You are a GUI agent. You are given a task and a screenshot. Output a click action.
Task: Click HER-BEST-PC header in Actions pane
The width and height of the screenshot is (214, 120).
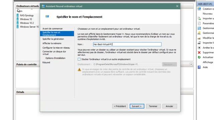[205, 4]
